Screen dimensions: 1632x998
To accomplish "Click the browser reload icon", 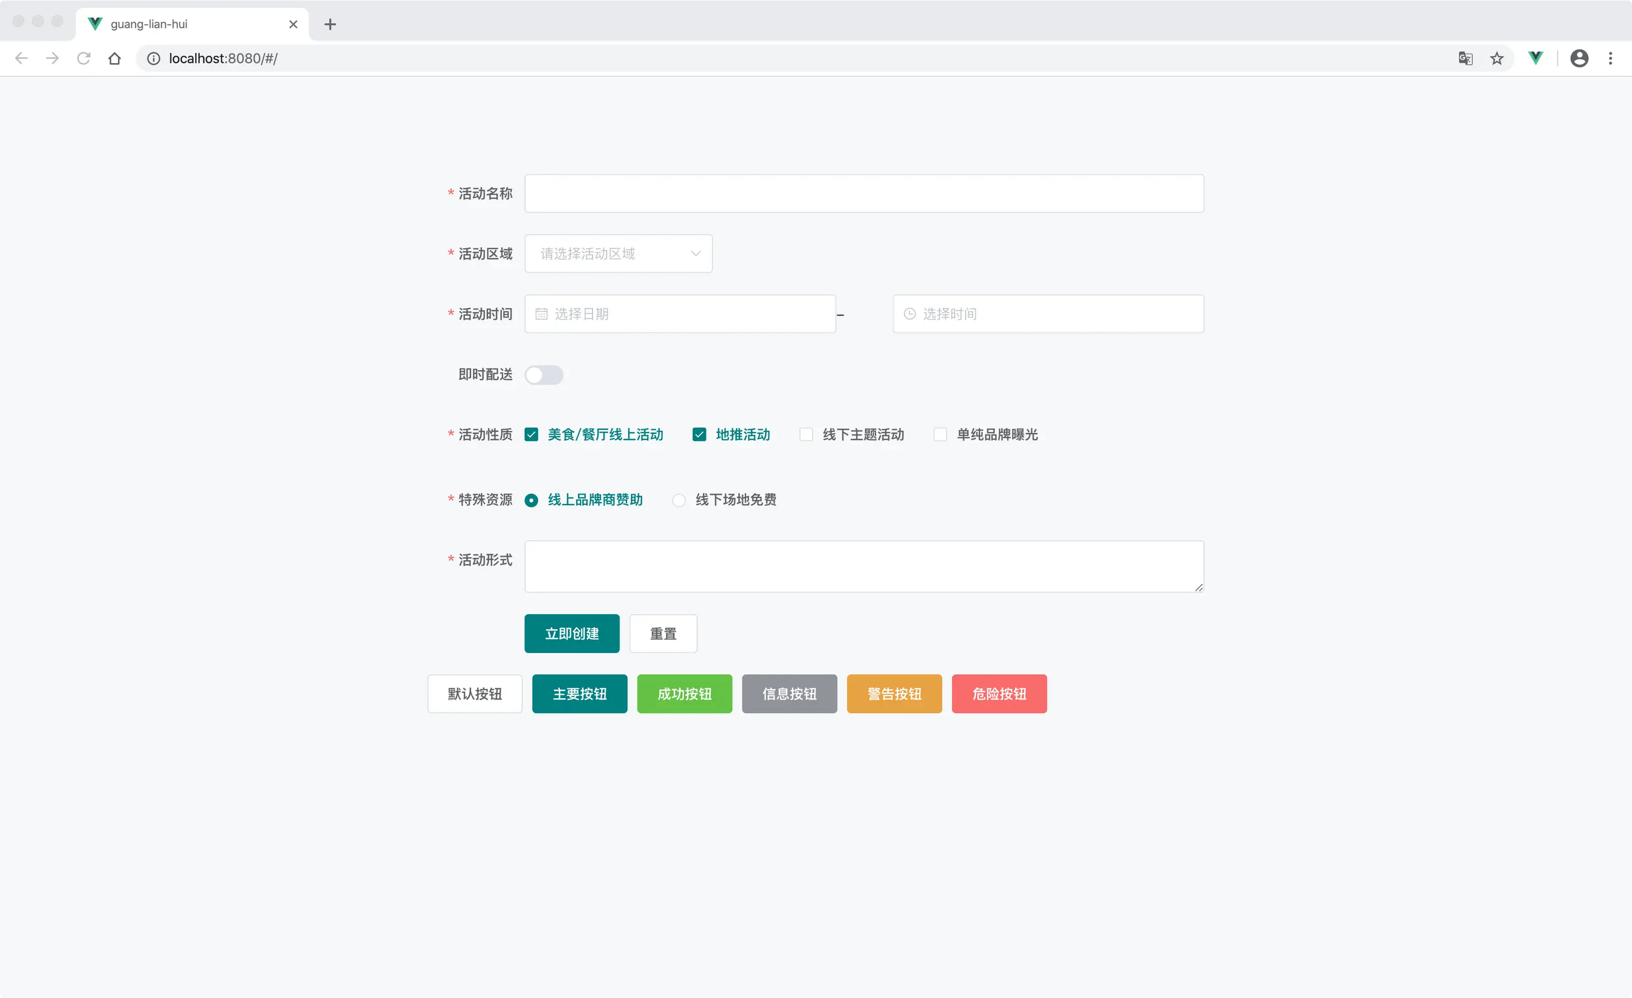I will click(x=84, y=58).
